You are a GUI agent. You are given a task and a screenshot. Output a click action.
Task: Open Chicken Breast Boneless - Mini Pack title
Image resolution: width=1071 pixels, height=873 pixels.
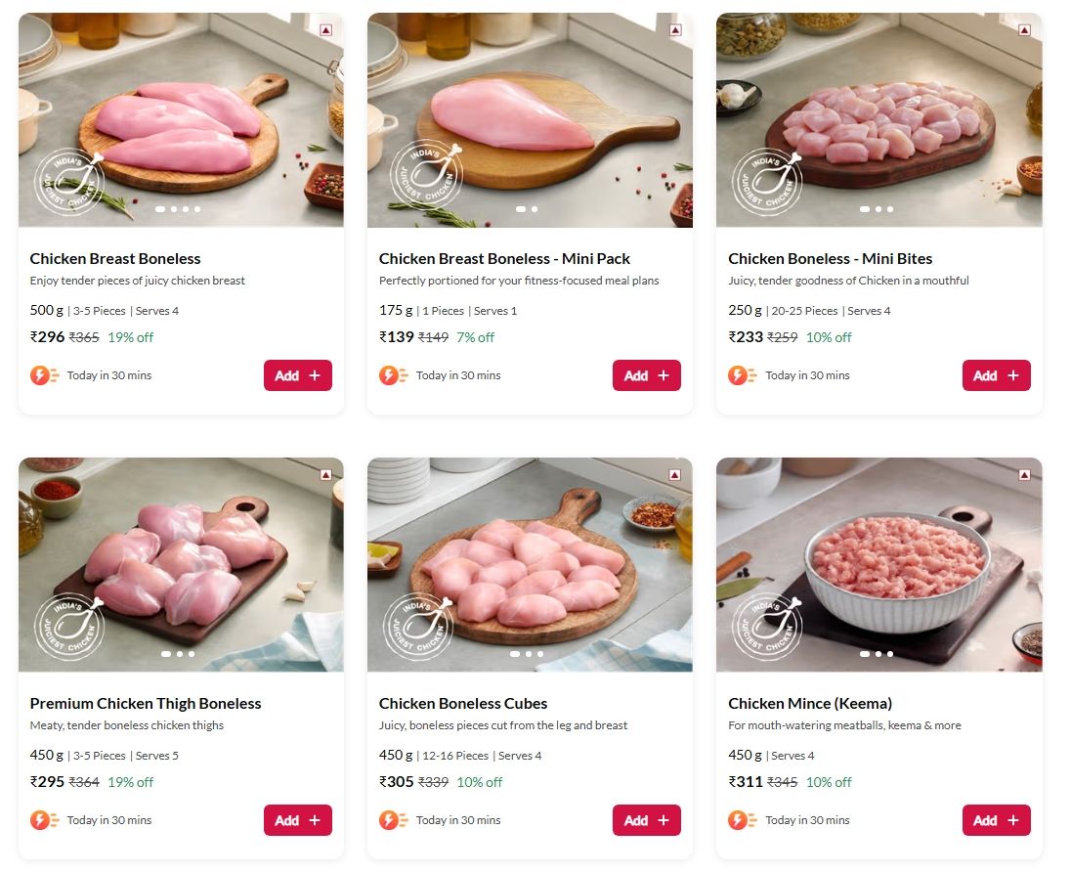(504, 258)
